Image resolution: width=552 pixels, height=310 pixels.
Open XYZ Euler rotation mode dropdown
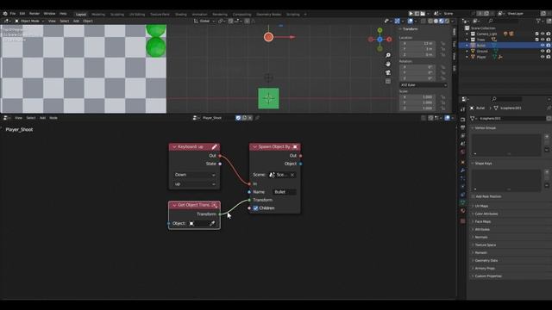click(x=423, y=85)
